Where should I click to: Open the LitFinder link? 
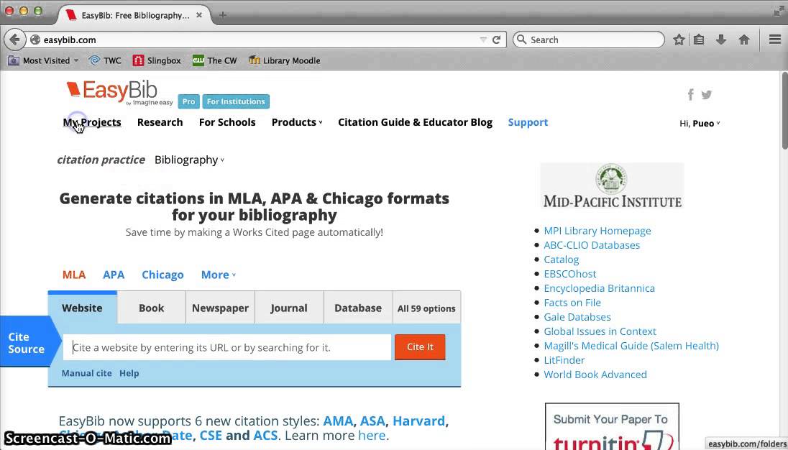pyautogui.click(x=564, y=360)
